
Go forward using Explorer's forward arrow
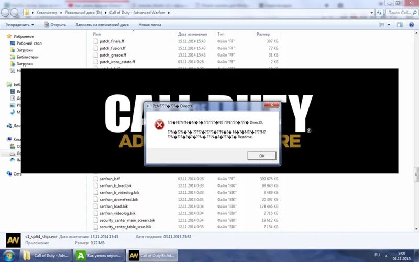[14, 13]
